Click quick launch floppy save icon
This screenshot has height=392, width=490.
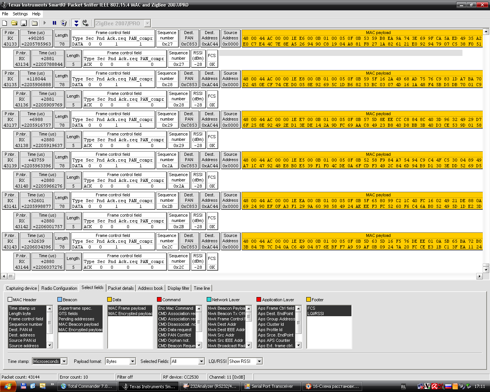23,386
